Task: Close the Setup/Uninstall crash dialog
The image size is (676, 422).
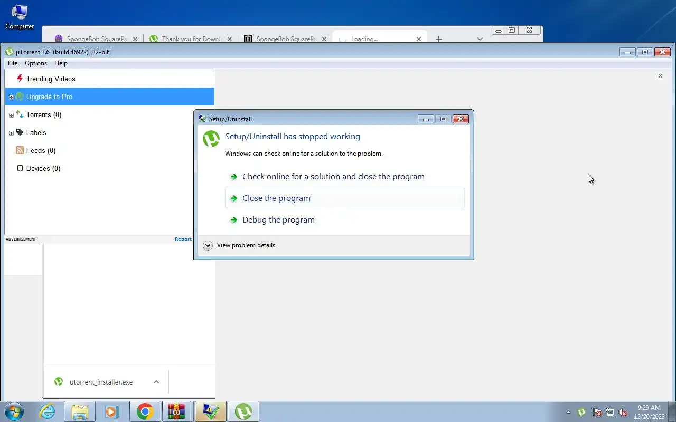Action: point(461,119)
